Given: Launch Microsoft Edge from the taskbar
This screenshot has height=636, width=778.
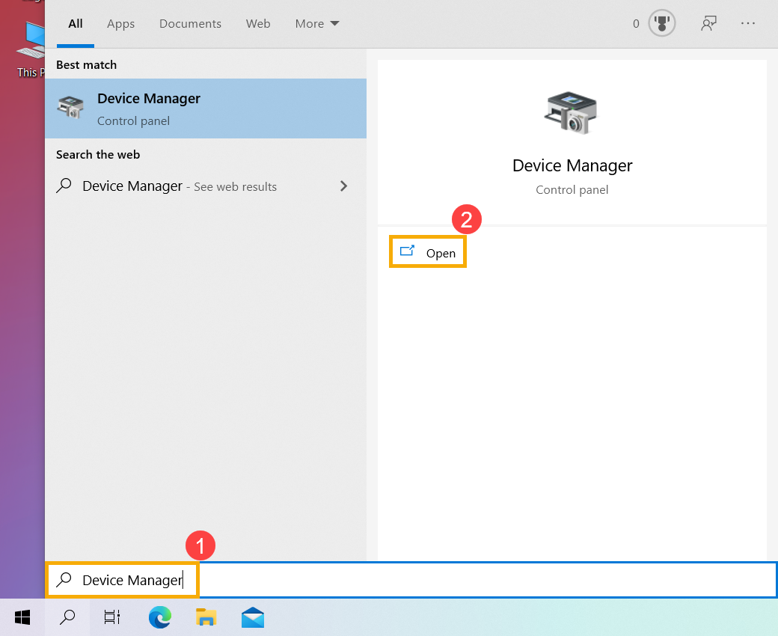Looking at the screenshot, I should (x=160, y=617).
